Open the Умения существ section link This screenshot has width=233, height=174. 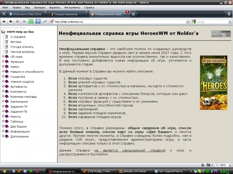pos(22,82)
